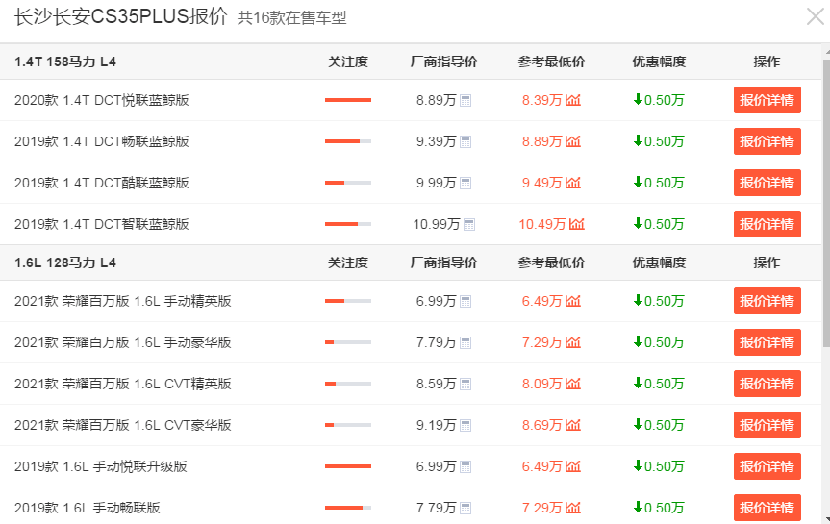Click 报价详情 for 2019款 DCT酷联蓝鲸版
Image resolution: width=830 pixels, height=524 pixels.
pyautogui.click(x=767, y=183)
